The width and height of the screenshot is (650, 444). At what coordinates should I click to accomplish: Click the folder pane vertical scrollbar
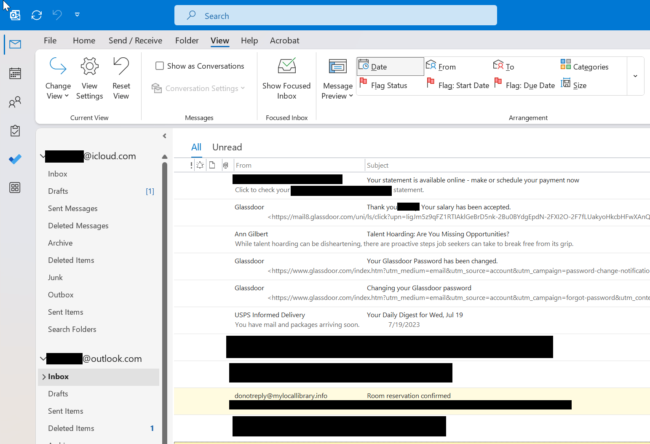click(165, 303)
